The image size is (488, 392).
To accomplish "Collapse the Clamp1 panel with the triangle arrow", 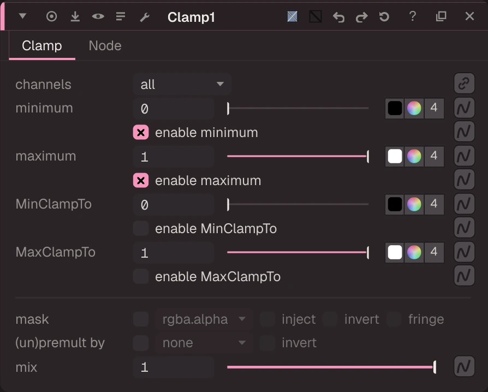I will click(x=22, y=16).
